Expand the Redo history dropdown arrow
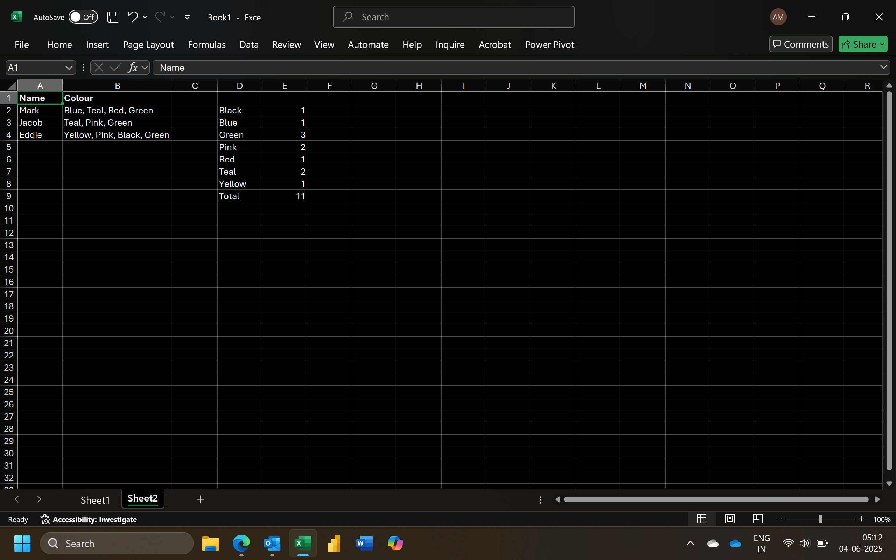The image size is (896, 560). click(x=172, y=17)
